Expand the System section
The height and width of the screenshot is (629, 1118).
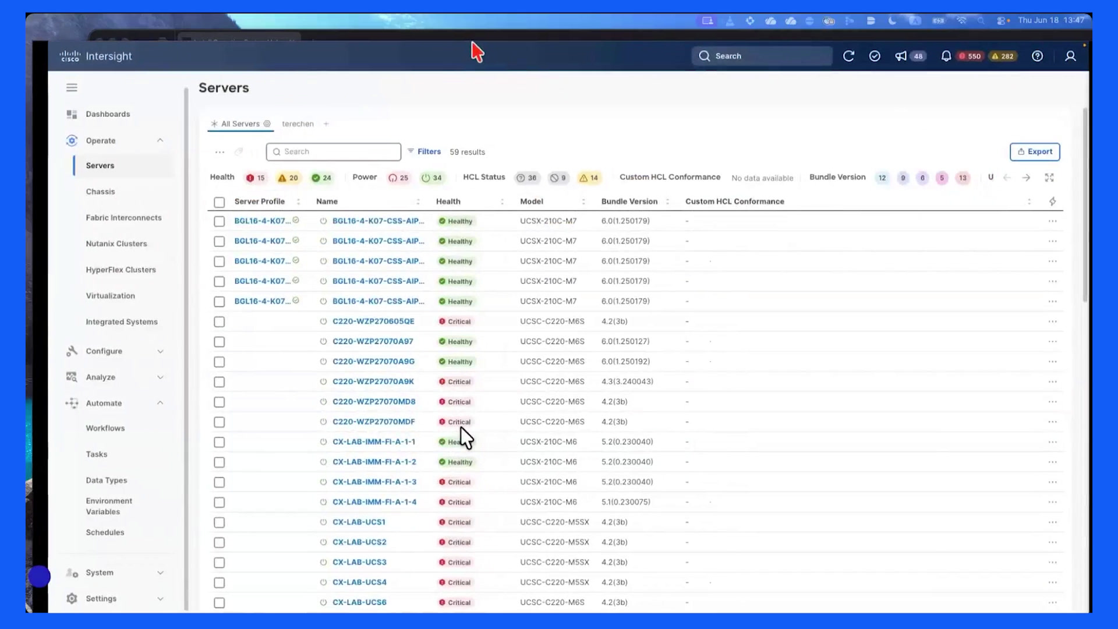[160, 573]
